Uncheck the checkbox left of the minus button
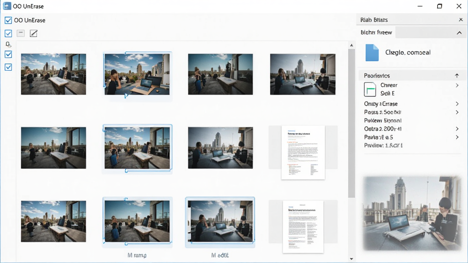The width and height of the screenshot is (468, 263). [x=8, y=33]
